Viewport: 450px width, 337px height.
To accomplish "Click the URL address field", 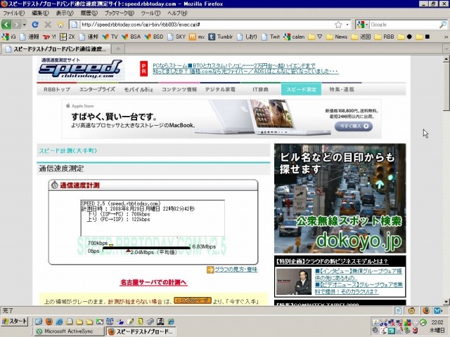I will coord(207,25).
